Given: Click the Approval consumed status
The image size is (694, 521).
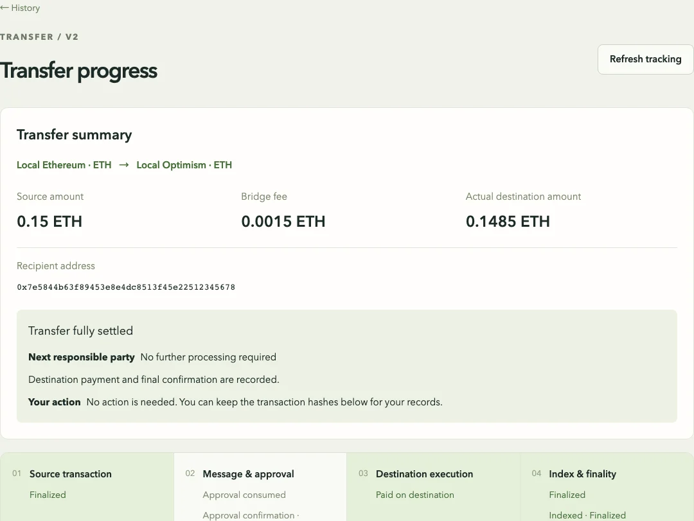Looking at the screenshot, I should point(244,495).
